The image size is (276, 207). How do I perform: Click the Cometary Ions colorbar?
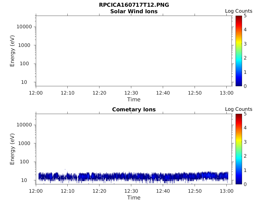pos(239,149)
